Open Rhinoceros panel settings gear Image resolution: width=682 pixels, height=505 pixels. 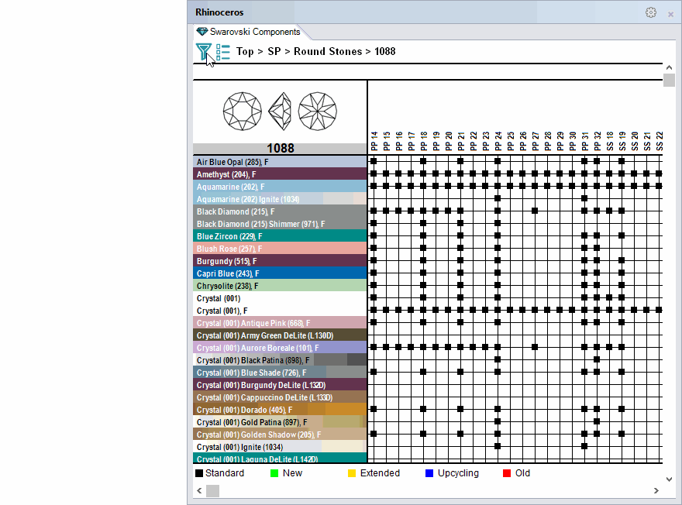[651, 12]
